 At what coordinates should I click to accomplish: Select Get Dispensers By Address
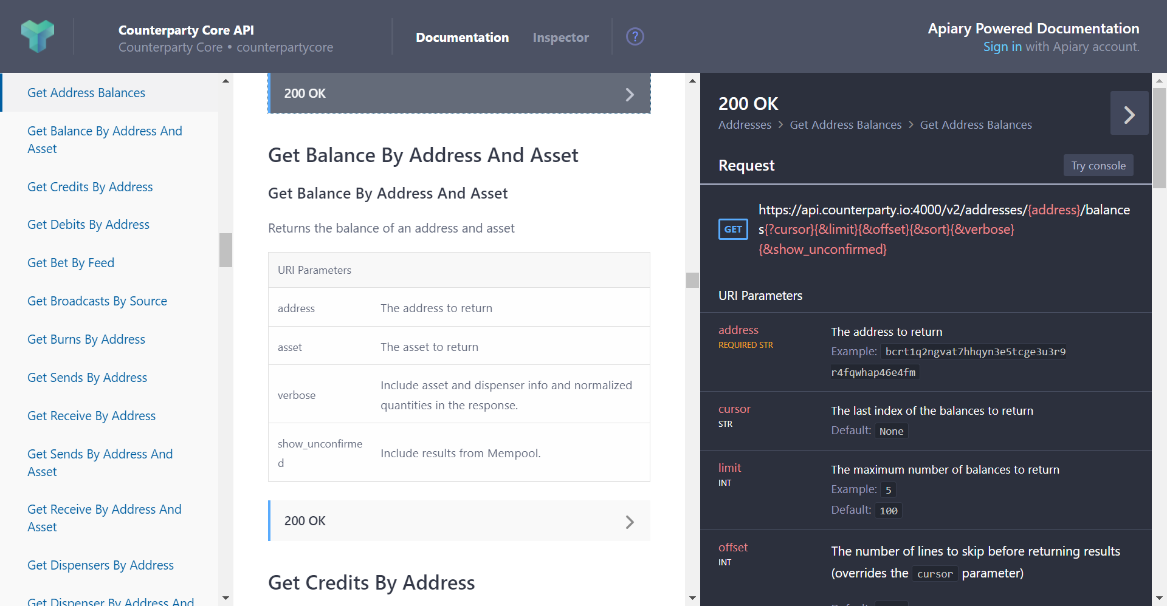[100, 565]
